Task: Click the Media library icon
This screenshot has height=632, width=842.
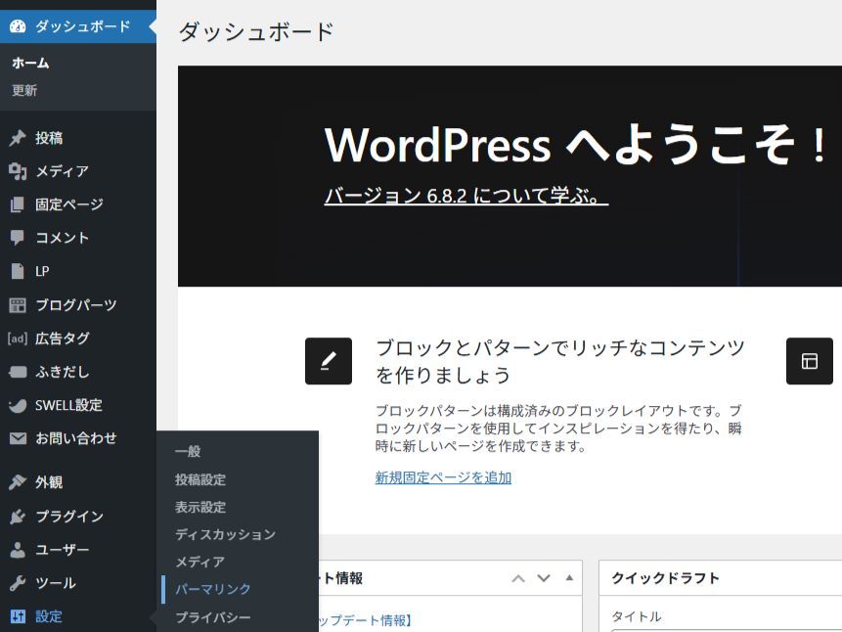Action: coord(18,171)
